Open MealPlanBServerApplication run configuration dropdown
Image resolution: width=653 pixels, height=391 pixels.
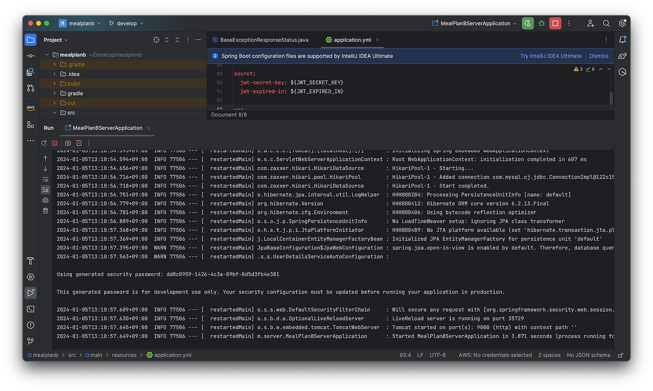tap(474, 23)
